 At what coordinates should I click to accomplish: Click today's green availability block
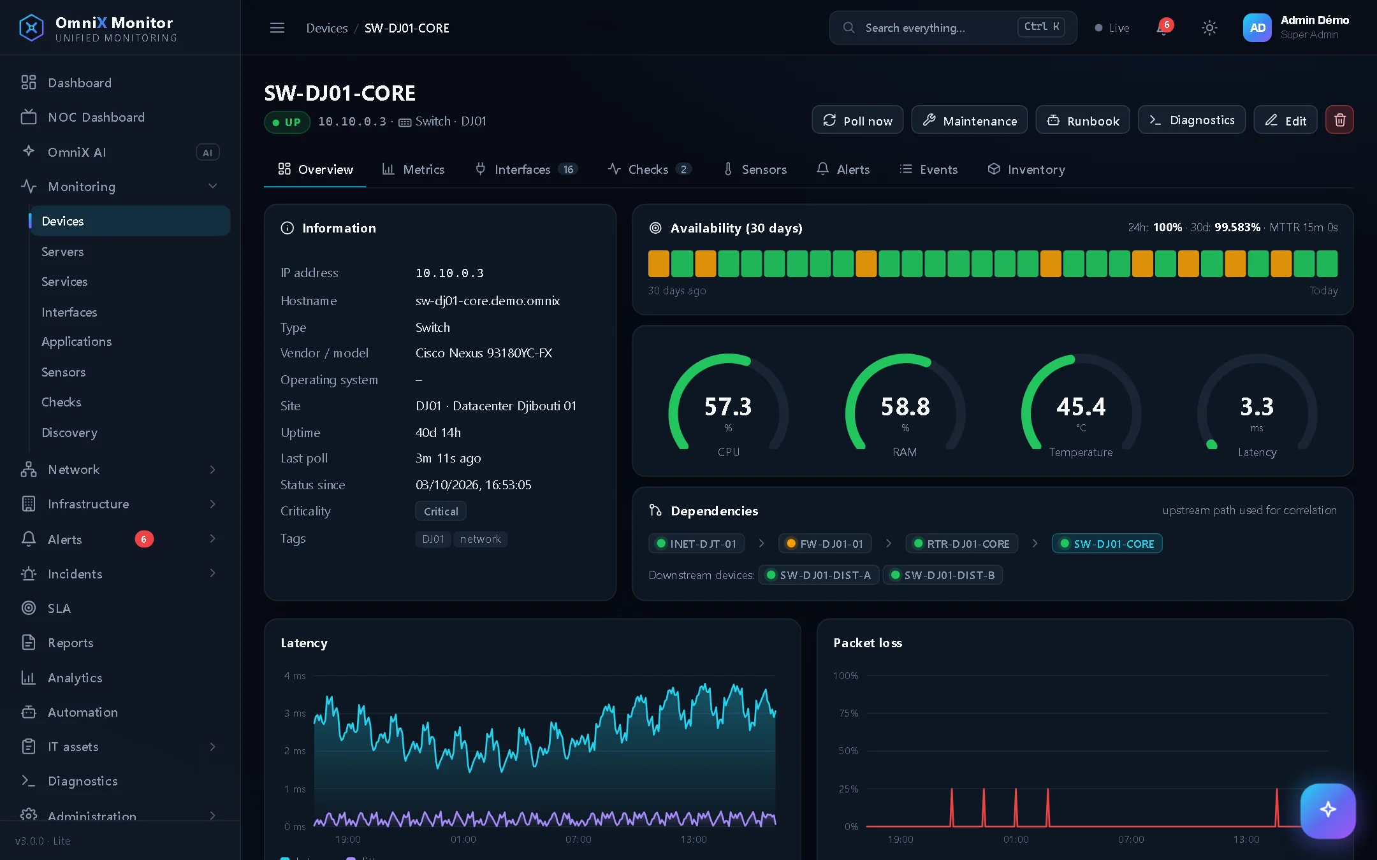click(x=1327, y=263)
